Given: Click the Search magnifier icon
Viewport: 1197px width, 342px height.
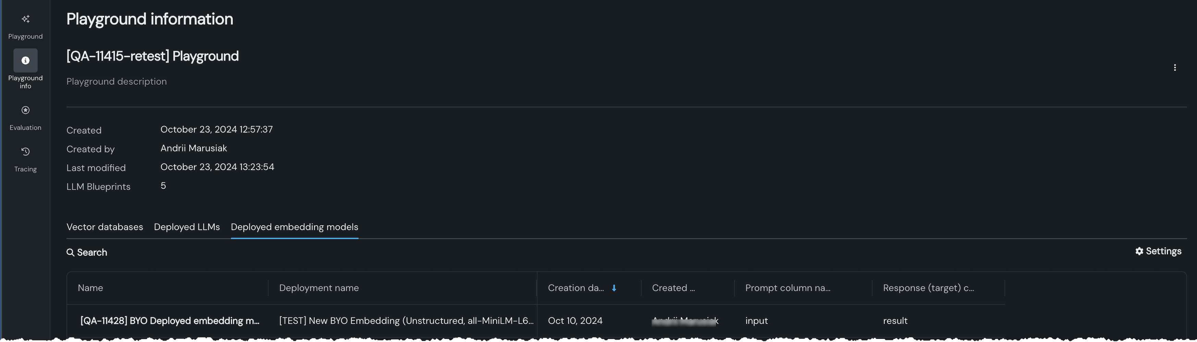Looking at the screenshot, I should pos(71,252).
